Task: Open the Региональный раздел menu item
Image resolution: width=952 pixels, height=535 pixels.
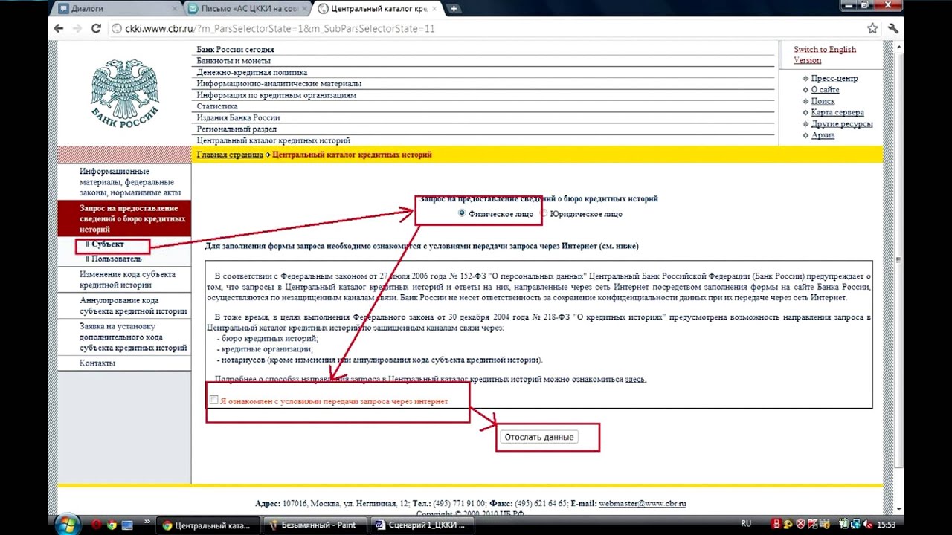Action: point(237,129)
